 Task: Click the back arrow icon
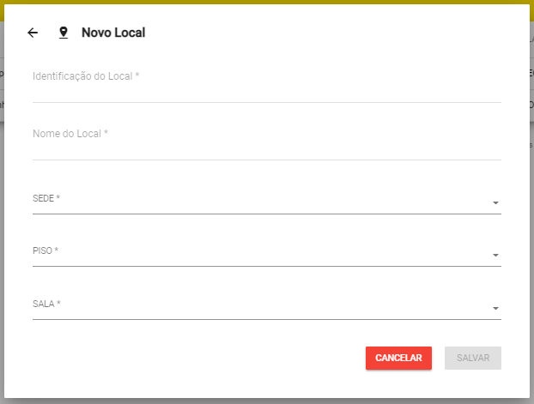click(x=33, y=33)
